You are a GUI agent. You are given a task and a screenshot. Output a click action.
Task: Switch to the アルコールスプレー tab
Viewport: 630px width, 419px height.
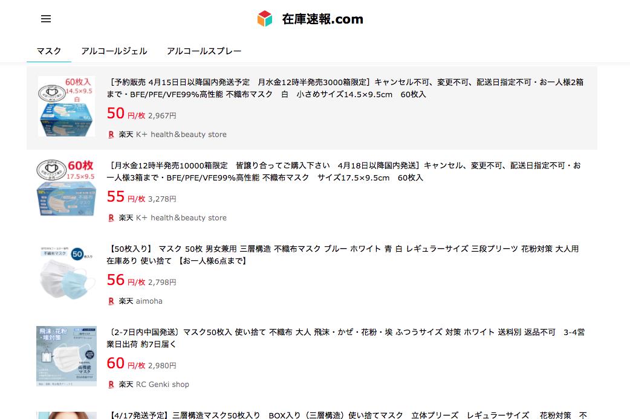click(204, 51)
